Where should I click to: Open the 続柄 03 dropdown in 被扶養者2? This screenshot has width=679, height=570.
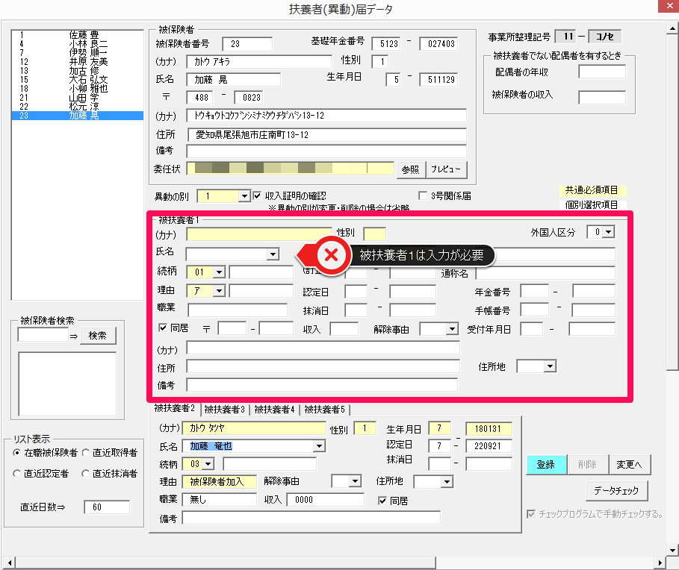[x=208, y=464]
